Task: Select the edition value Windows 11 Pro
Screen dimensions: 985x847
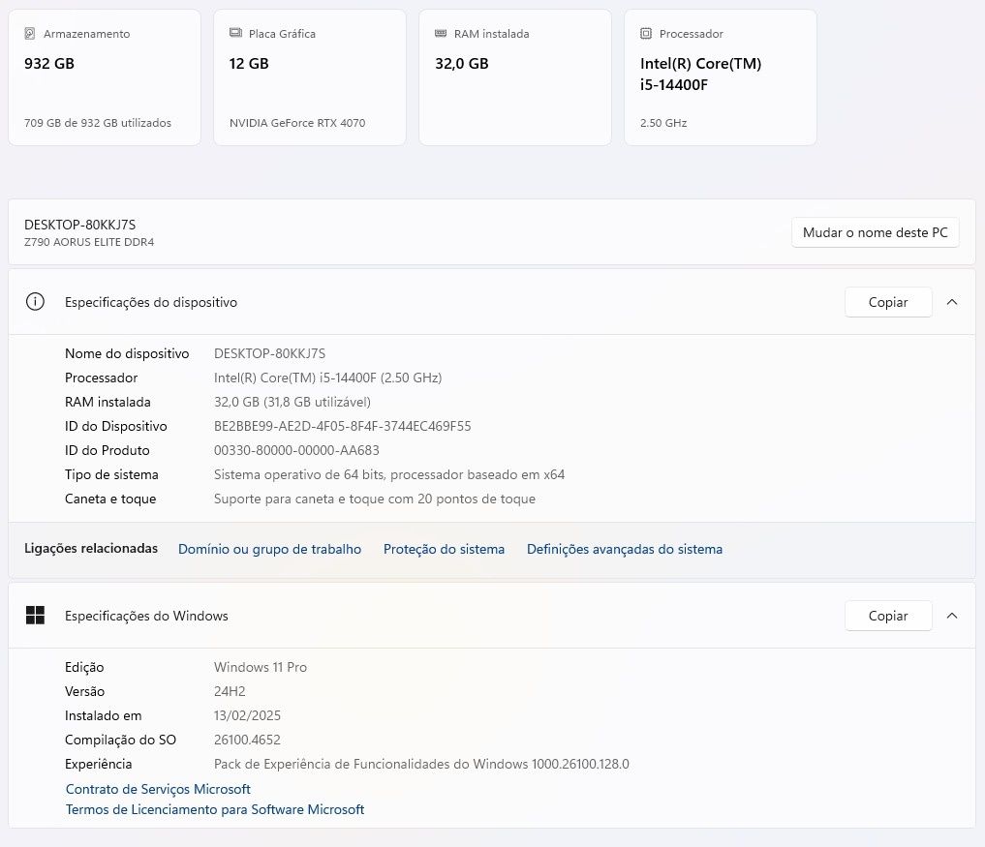Action: pos(261,667)
